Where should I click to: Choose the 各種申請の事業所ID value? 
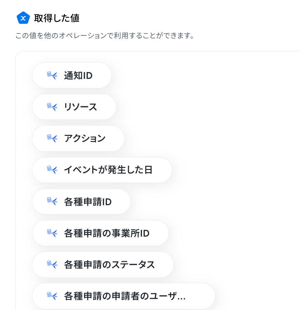pos(100,233)
